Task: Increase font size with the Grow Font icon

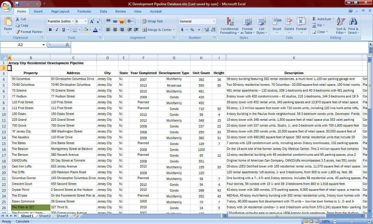Action: pos(92,21)
